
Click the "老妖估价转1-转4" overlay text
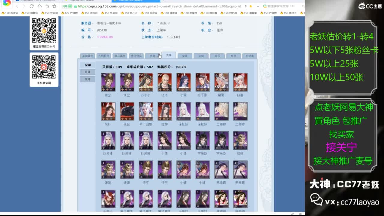342,37
